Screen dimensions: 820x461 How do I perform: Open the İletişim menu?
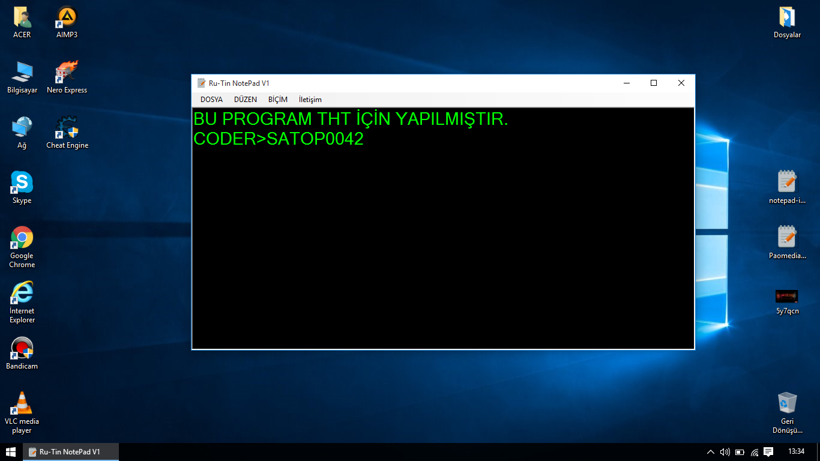[x=310, y=100]
